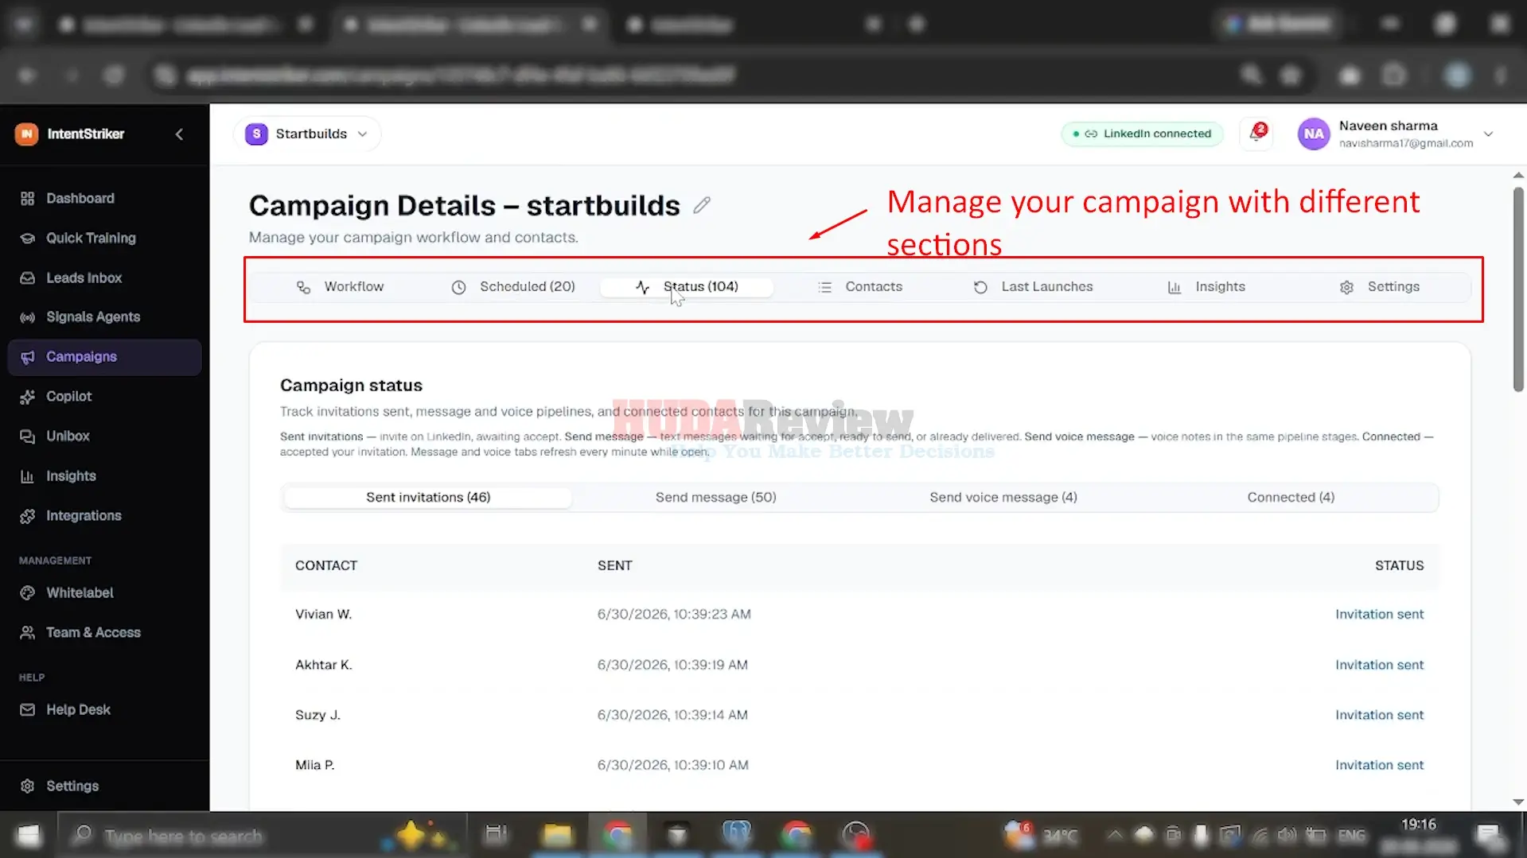The height and width of the screenshot is (858, 1527).
Task: Click the CONTACT column header
Action: tap(326, 565)
